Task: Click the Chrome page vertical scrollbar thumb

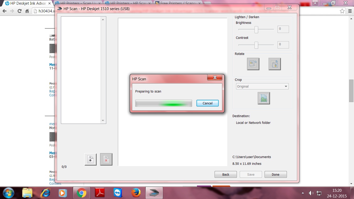Action: click(x=351, y=91)
